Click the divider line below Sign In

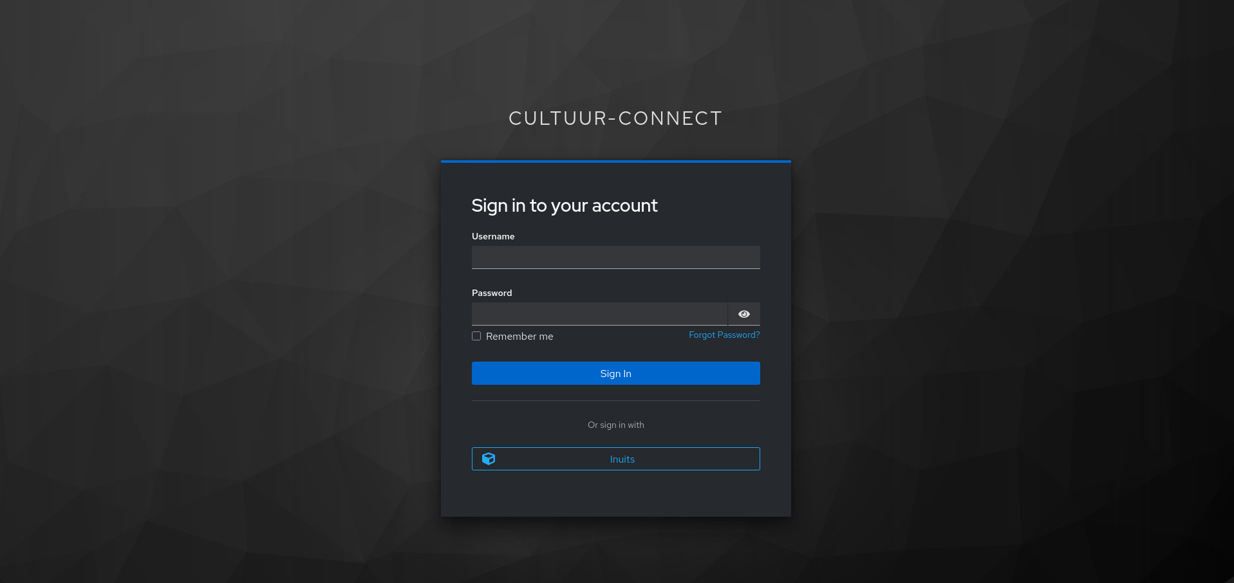tap(615, 400)
